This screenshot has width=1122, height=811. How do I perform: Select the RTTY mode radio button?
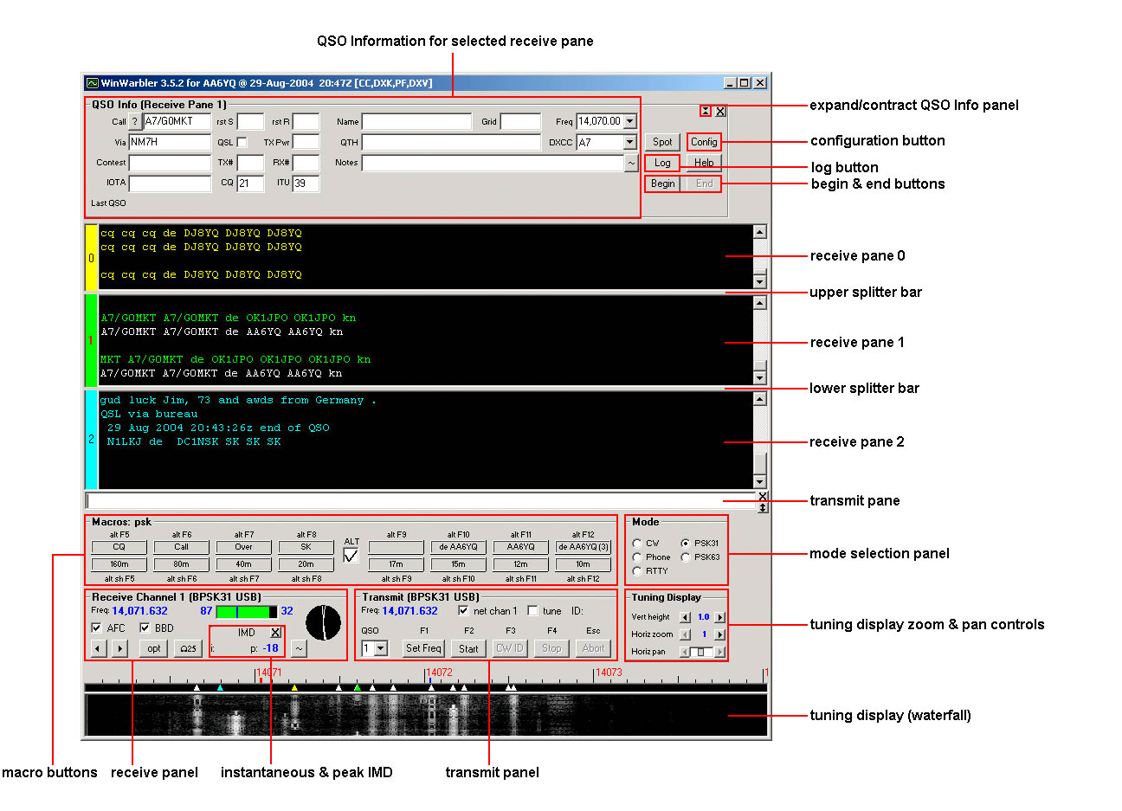coord(637,571)
